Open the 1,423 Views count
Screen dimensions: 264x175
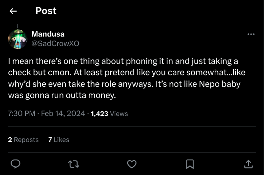click(109, 114)
